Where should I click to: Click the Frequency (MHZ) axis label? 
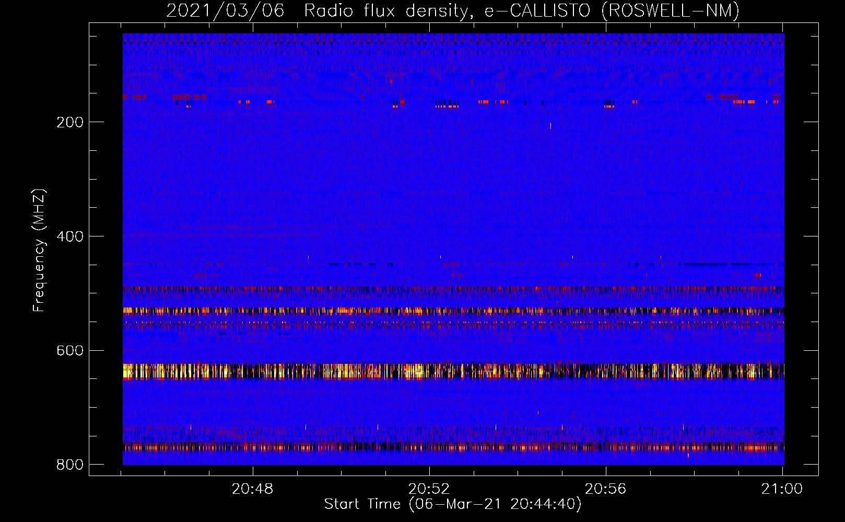39,251
